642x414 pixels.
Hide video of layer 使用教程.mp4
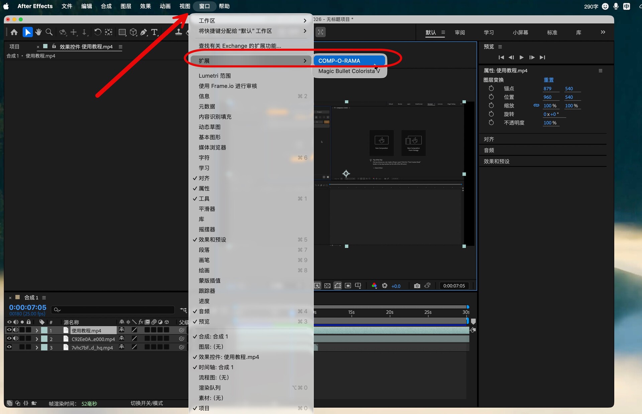tap(9, 330)
